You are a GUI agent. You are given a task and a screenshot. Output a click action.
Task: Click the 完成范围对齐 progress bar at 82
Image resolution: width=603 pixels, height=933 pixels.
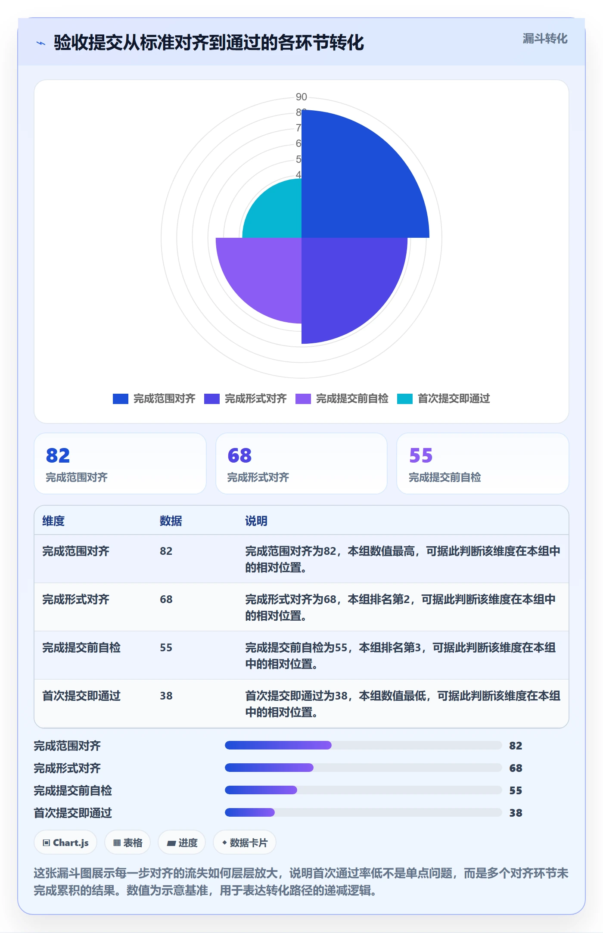(363, 745)
